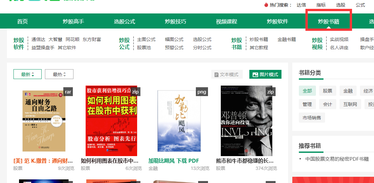Open title link 熊市和牛市都稳赚的长...
This screenshot has height=183, width=374.
[x=245, y=161]
